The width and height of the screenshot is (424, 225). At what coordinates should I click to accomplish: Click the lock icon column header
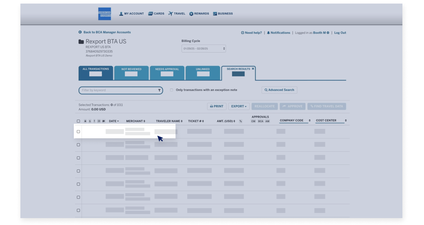click(x=85, y=121)
